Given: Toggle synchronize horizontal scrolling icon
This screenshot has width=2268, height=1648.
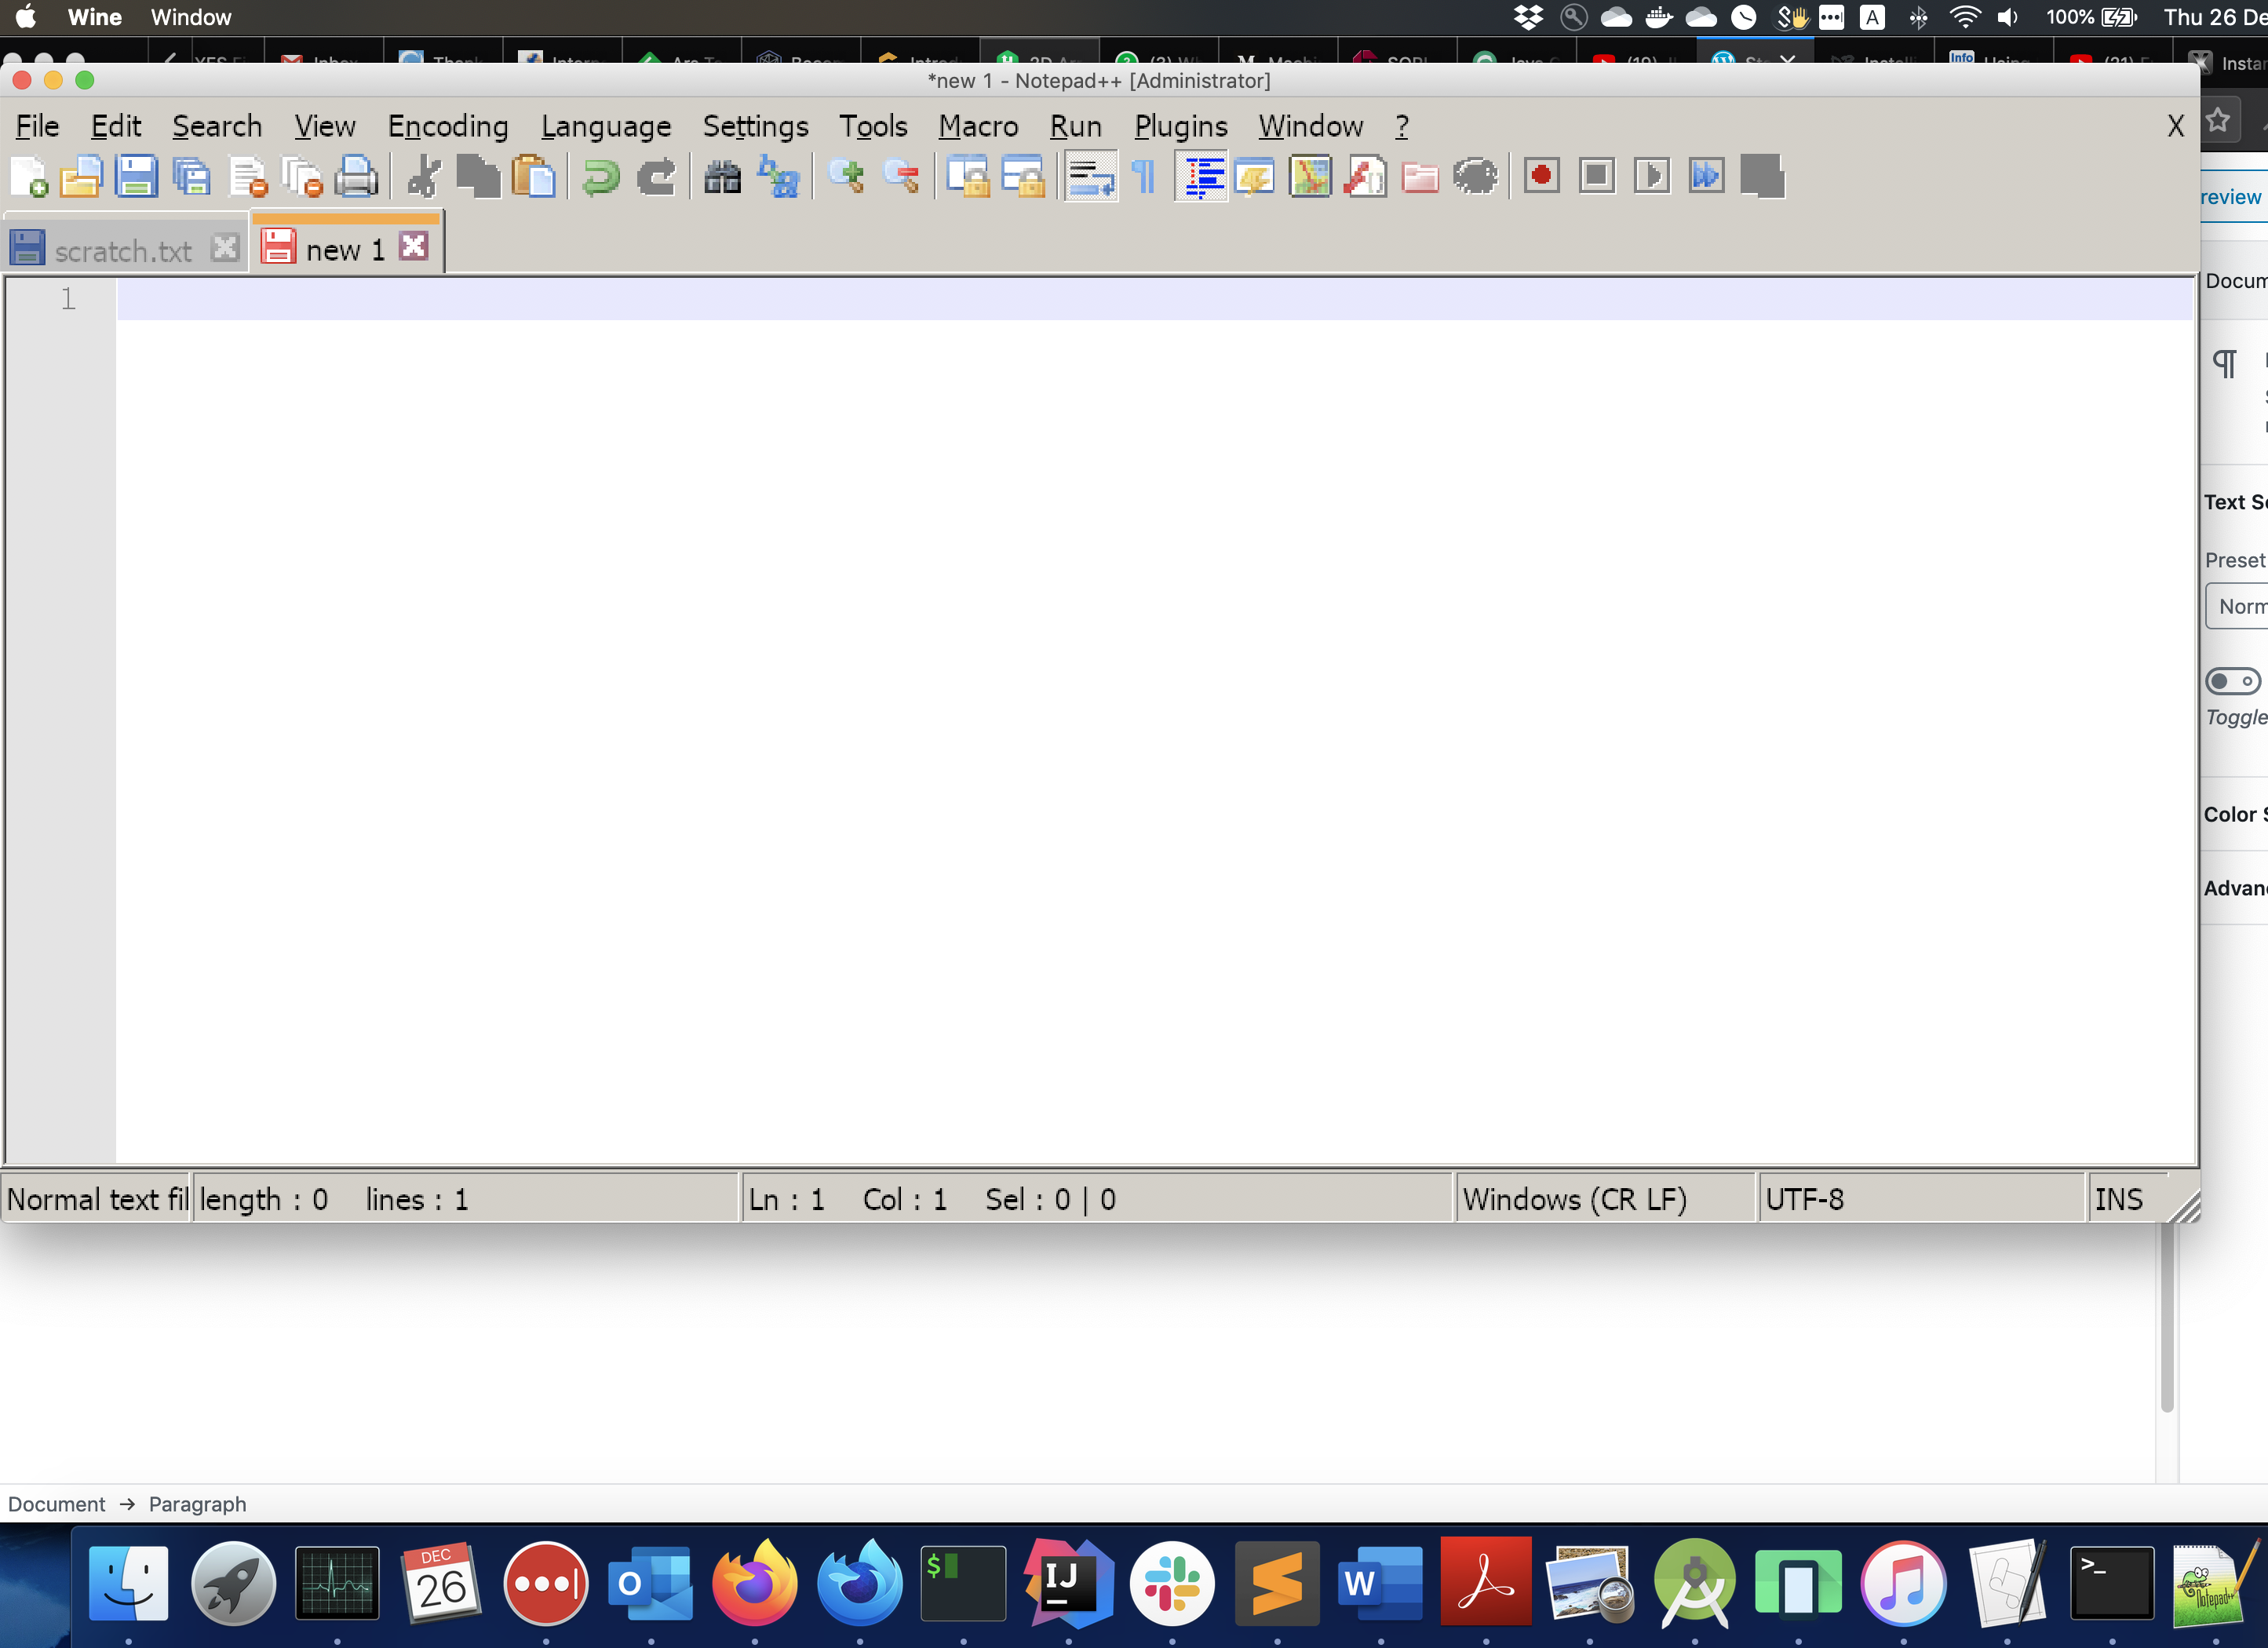Looking at the screenshot, I should coord(1023,177).
